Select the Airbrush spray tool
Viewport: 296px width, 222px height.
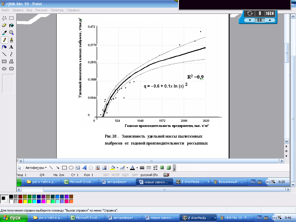[x=4, y=47]
